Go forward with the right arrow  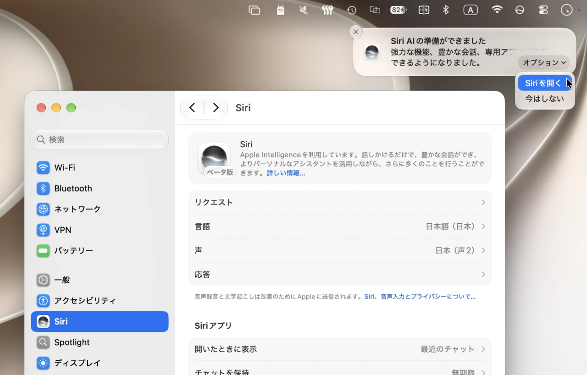(x=216, y=108)
